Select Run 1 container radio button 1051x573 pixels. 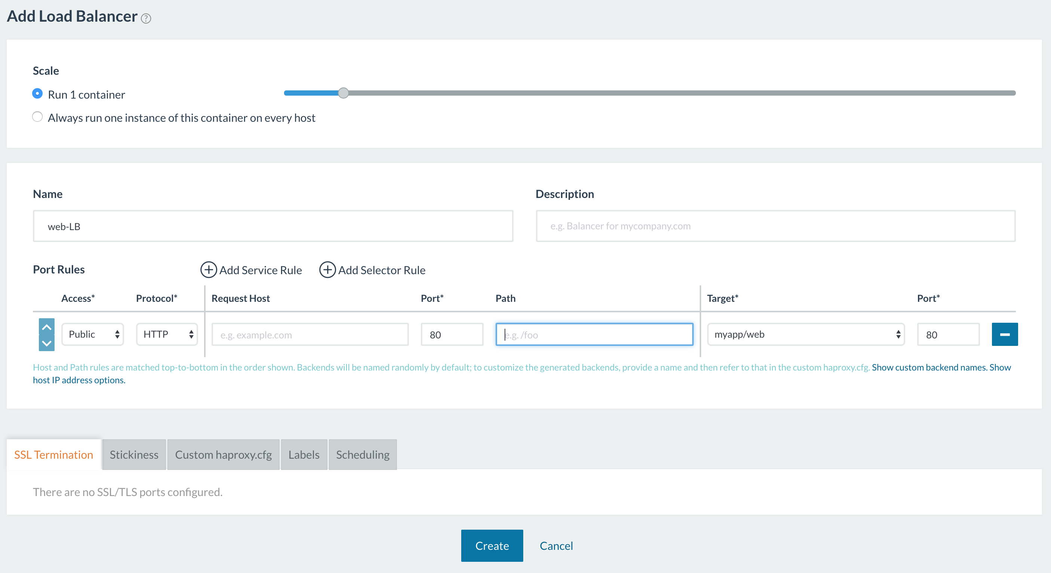click(x=37, y=94)
